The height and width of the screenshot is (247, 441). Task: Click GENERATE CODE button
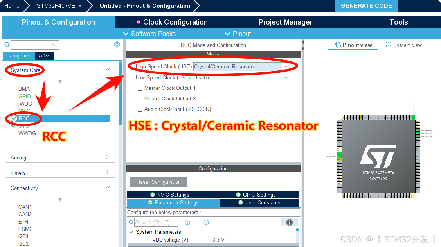366,5
